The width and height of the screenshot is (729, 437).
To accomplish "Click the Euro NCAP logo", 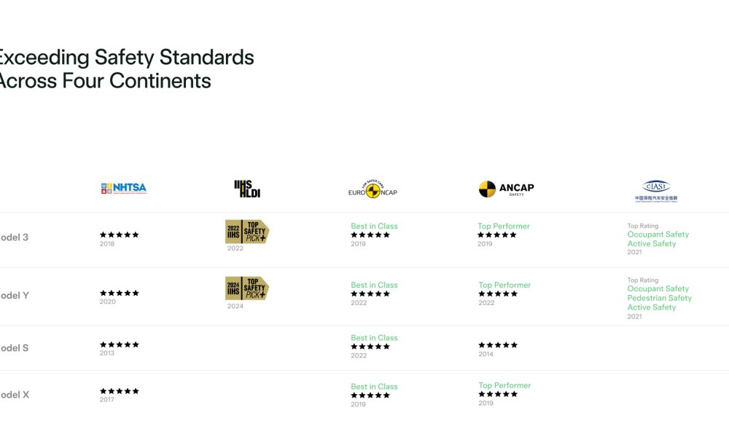I will point(373,189).
